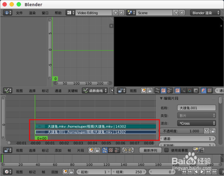
Task: Add a new scene next to Scene field
Action: pyautogui.click(x=176, y=13)
